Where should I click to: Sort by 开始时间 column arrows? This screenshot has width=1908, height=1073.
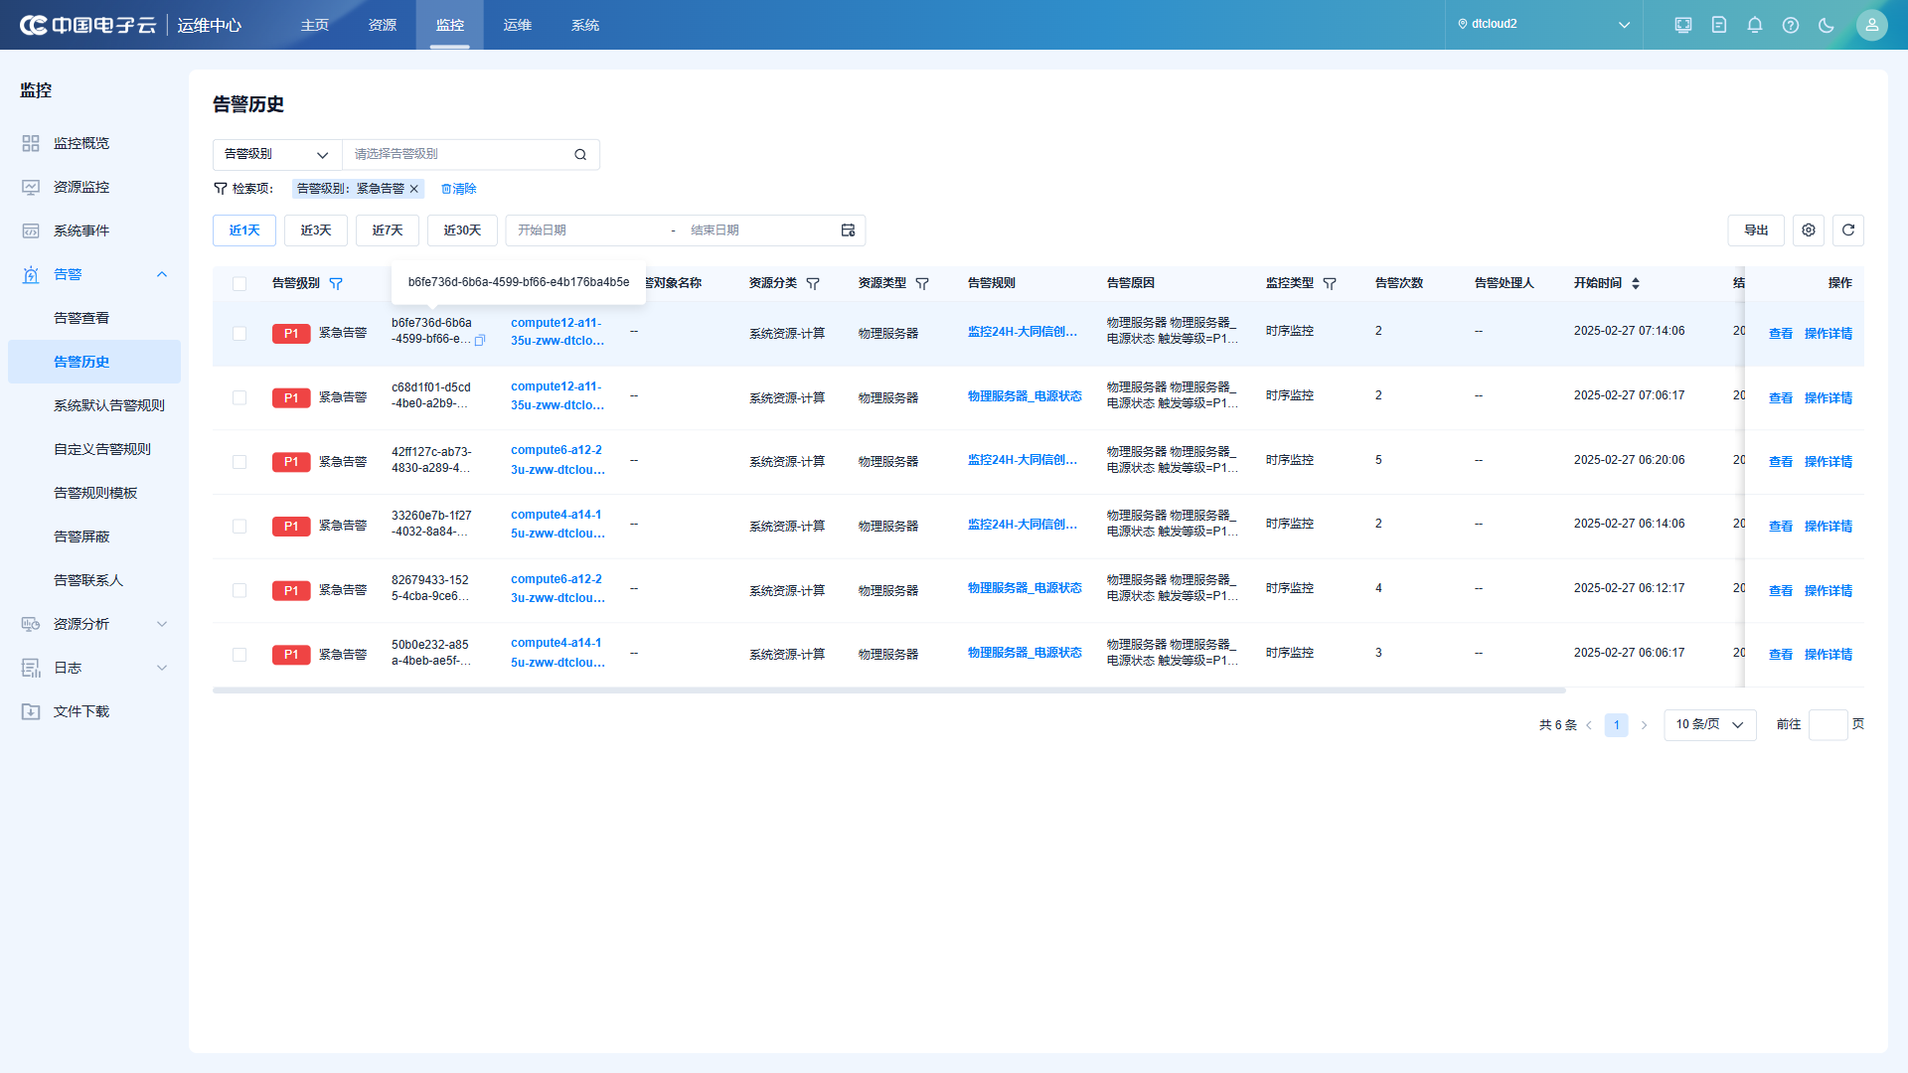(1636, 284)
